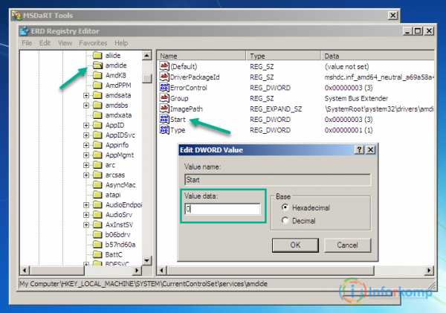446x313 pixels.
Task: Sort by the Type column header
Action: (x=283, y=56)
